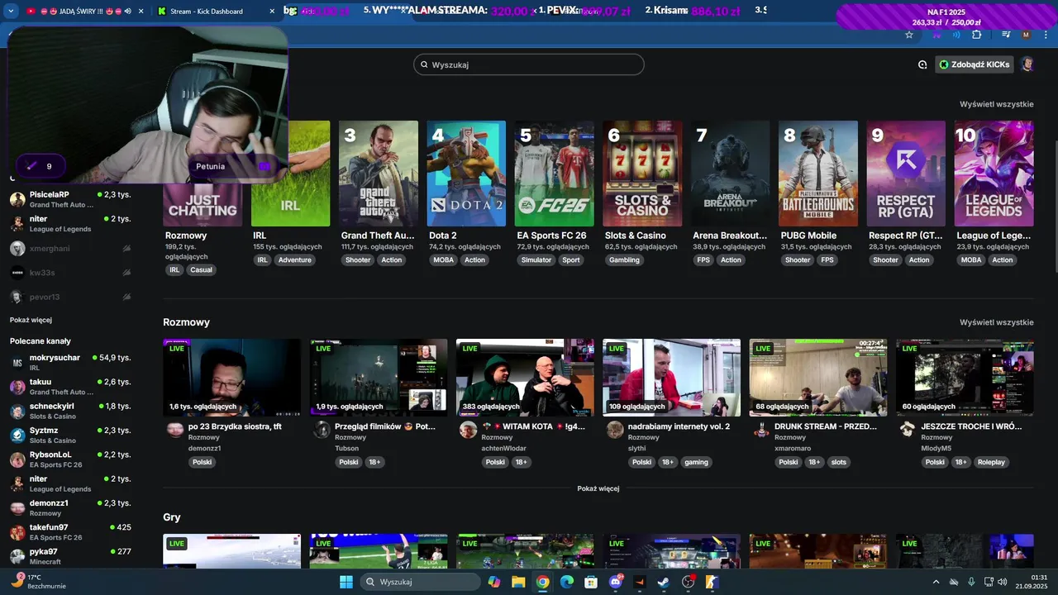Viewport: 1058px width, 595px height.
Task: Click the MOBA tag under Dota 2
Action: pyautogui.click(x=443, y=259)
